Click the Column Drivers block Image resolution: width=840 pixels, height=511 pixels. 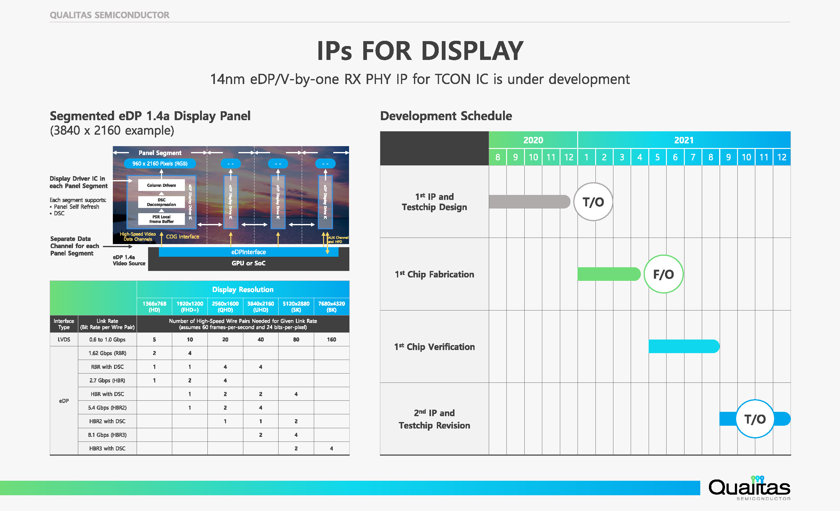pos(161,185)
